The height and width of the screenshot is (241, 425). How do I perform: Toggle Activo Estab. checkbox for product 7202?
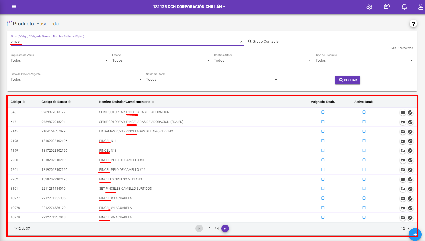pos(364,179)
